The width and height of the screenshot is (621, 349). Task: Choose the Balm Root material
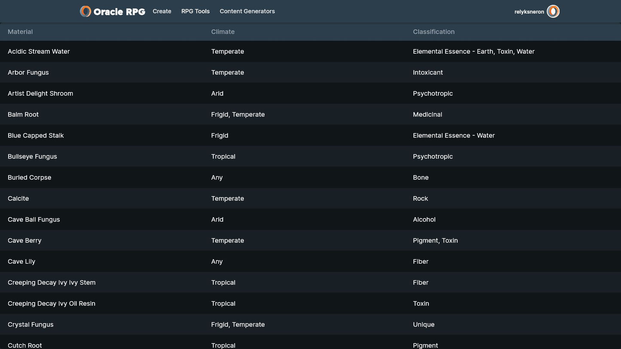23,115
